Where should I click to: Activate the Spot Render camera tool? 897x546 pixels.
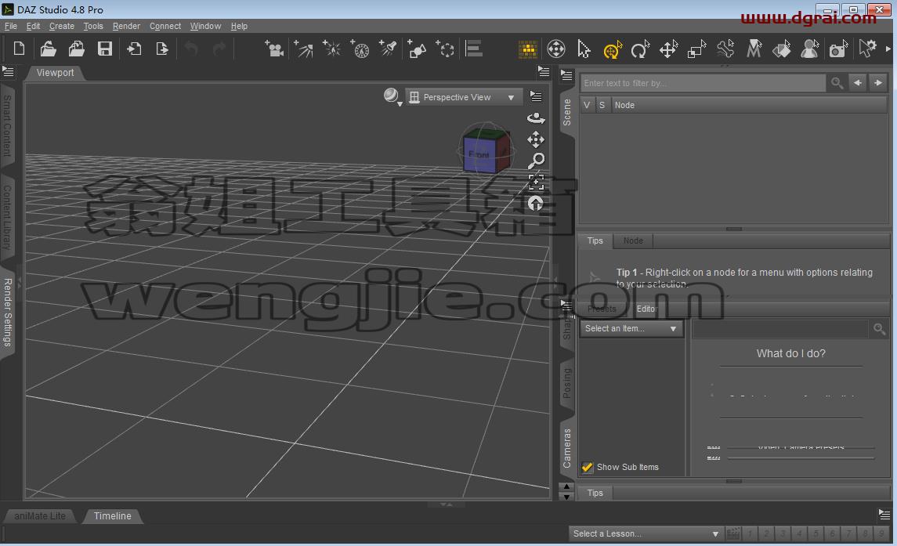[838, 50]
